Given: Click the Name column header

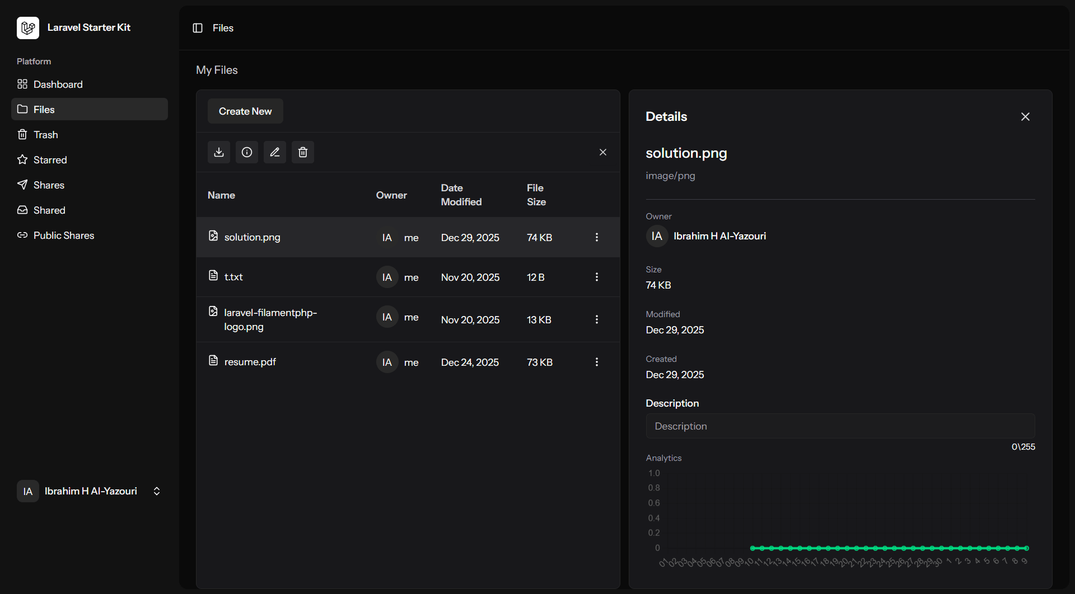Looking at the screenshot, I should tap(221, 195).
